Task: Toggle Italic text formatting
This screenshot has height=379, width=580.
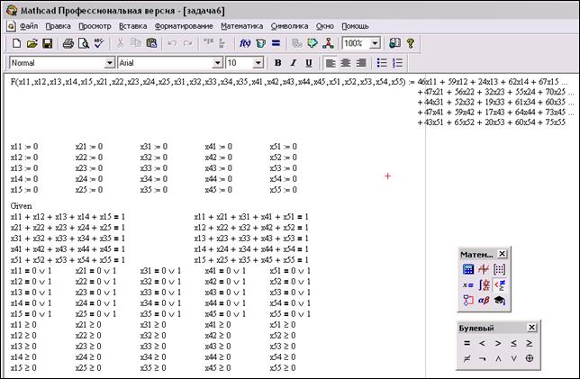Action: pos(293,63)
